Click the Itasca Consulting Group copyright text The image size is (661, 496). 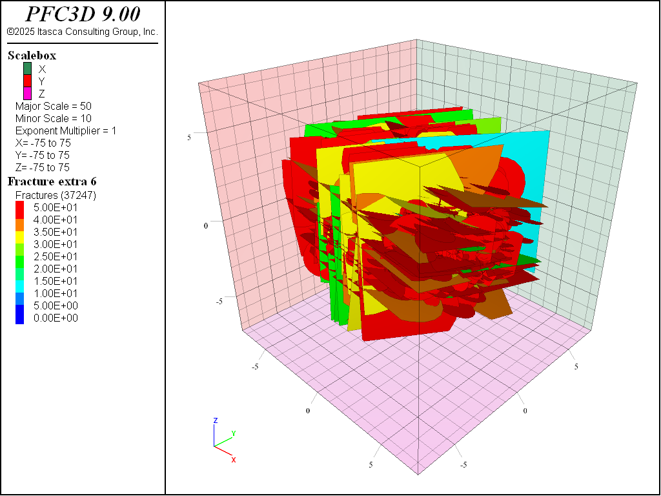82,32
